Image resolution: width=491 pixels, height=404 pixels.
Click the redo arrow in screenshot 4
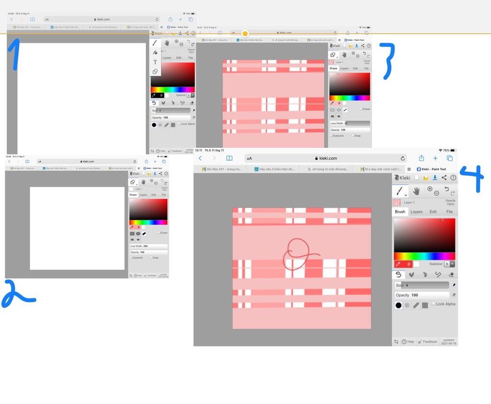(x=453, y=193)
